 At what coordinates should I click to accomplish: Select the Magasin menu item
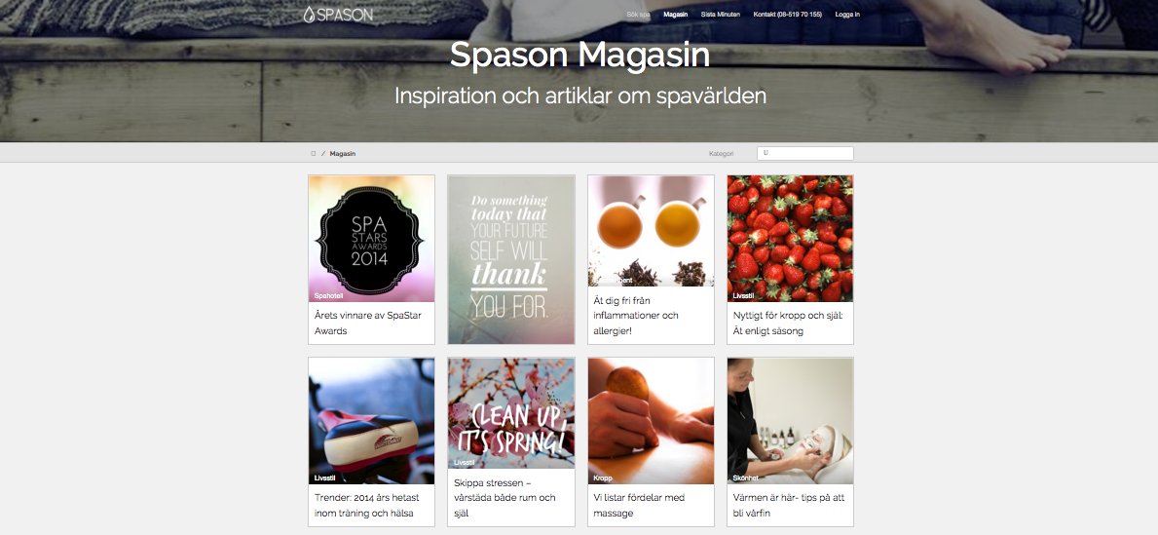pyautogui.click(x=676, y=14)
